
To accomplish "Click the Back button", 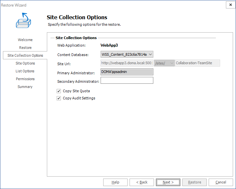I will pyautogui.click(x=142, y=182).
